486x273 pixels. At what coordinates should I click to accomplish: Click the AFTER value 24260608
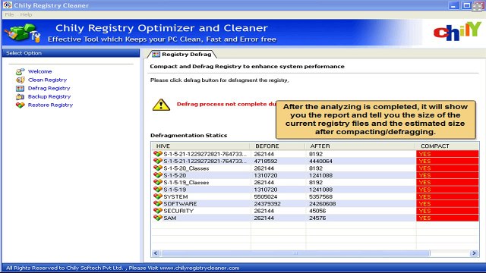322,204
